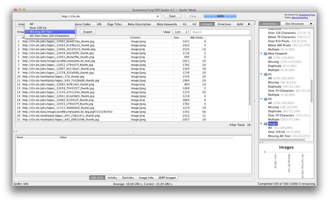Viewport: 329px width, 203px height.
Task: Clear the URL field with the X icon
Action: point(157,16)
